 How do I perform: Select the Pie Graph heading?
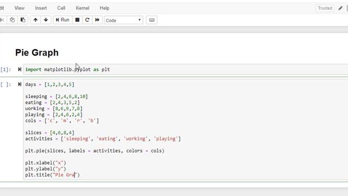37,53
